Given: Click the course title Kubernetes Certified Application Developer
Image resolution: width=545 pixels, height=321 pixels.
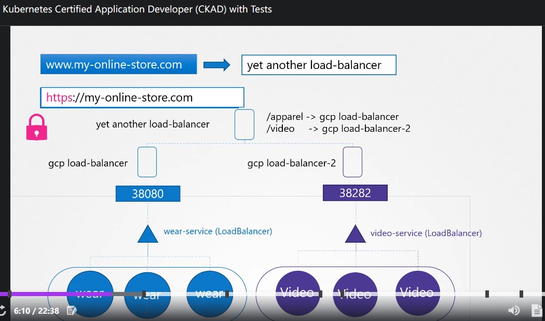Looking at the screenshot, I should tap(137, 9).
